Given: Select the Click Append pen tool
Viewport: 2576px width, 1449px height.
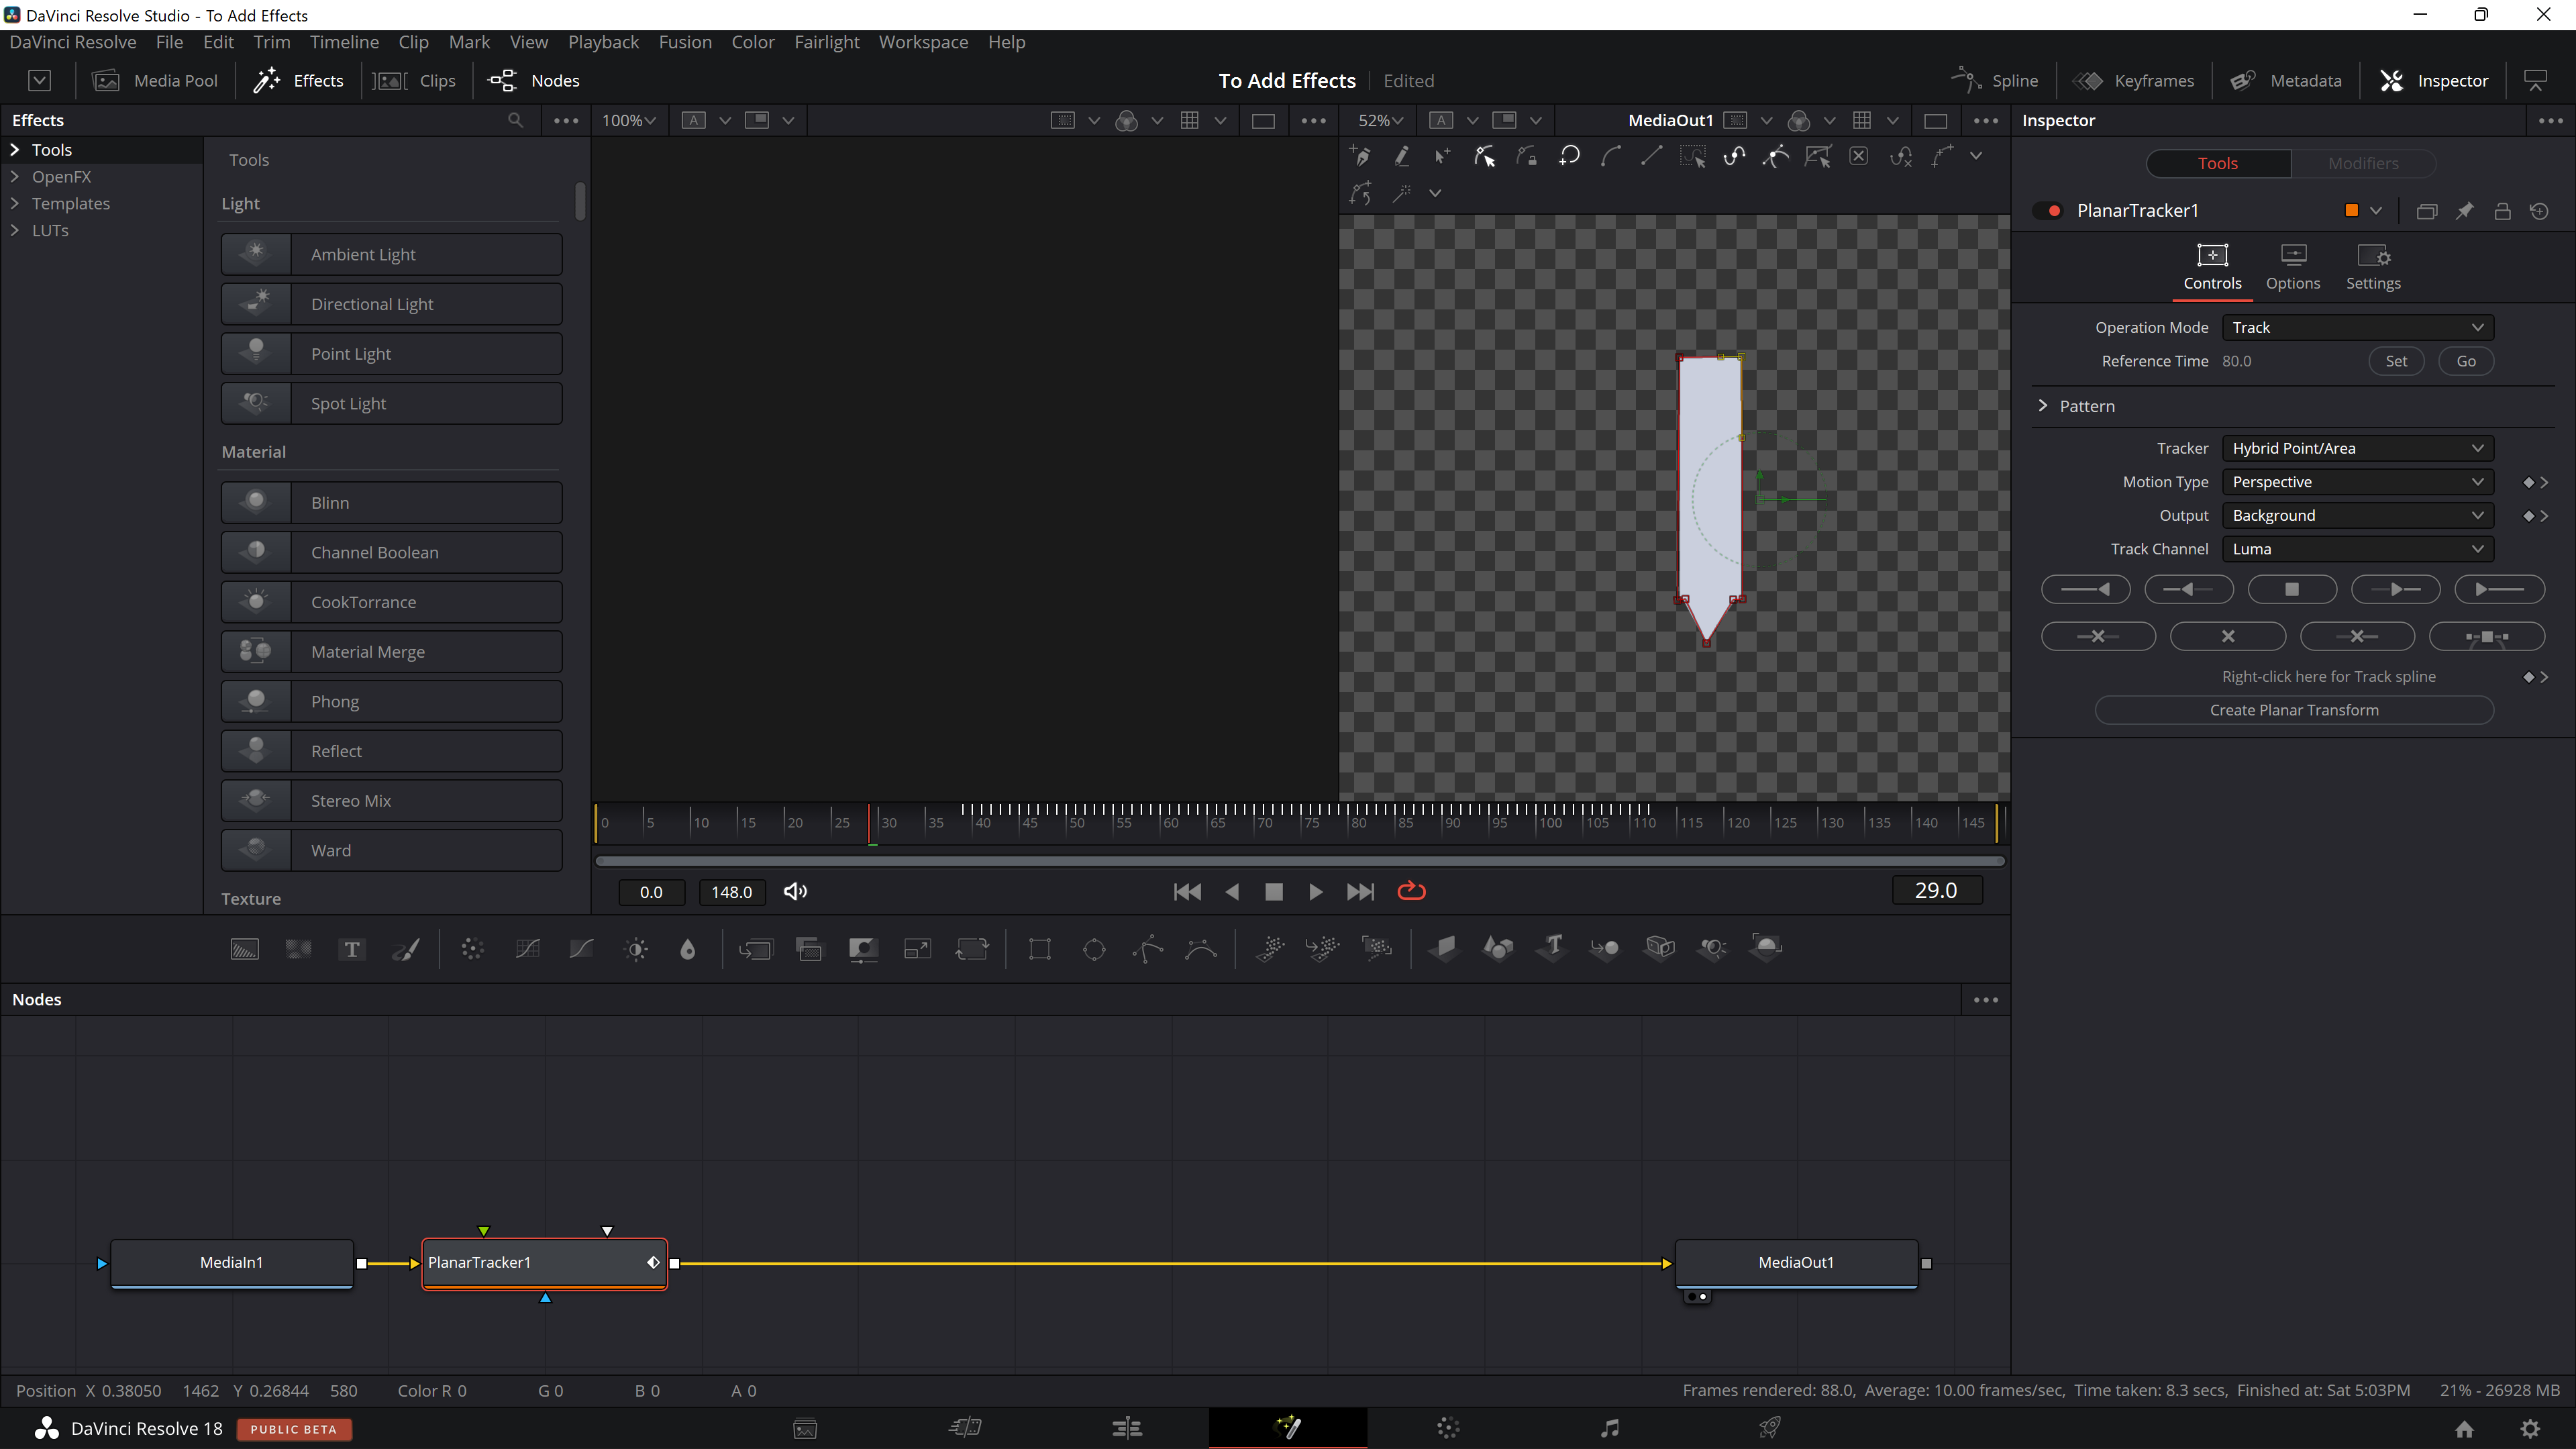Looking at the screenshot, I should click(1360, 156).
